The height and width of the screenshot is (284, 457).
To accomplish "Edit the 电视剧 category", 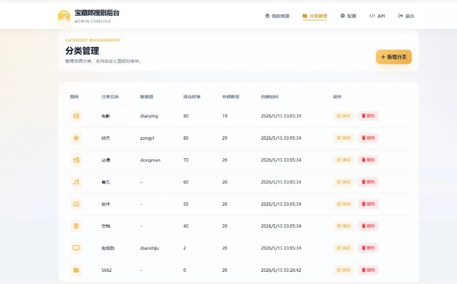I will pyautogui.click(x=343, y=248).
